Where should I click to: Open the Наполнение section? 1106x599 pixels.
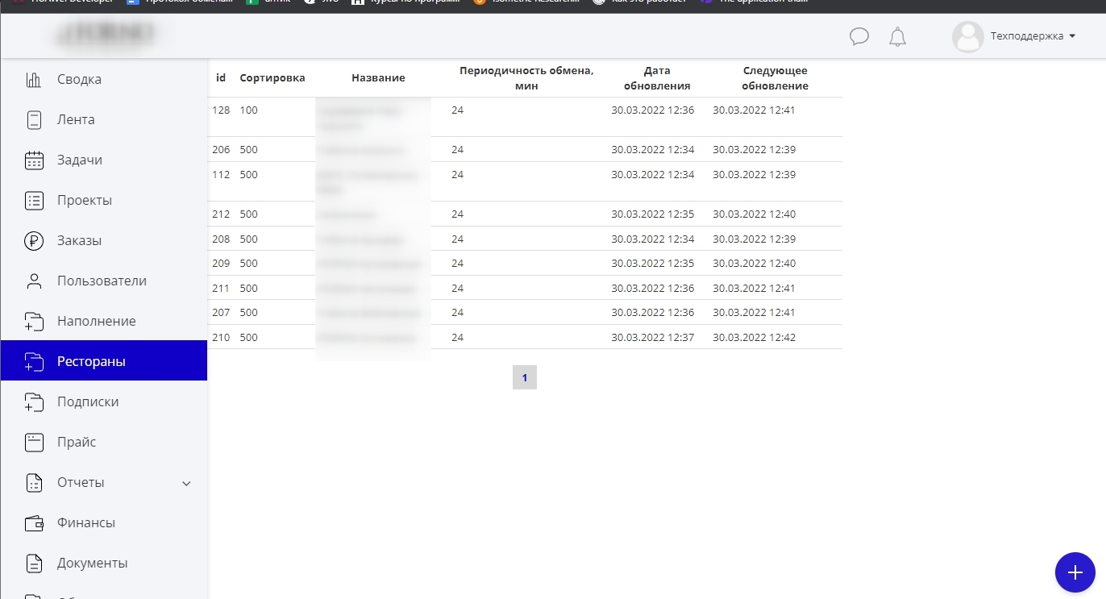pyautogui.click(x=103, y=321)
